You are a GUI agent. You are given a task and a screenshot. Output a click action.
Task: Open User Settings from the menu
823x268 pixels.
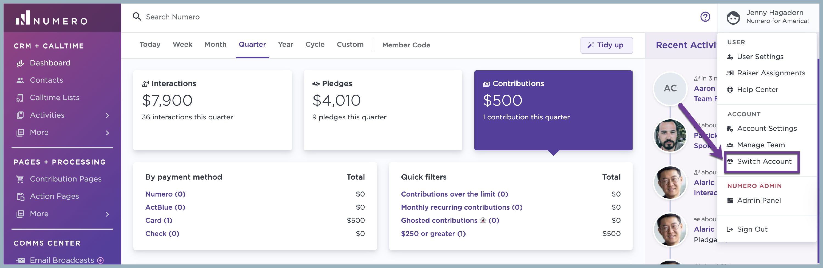point(760,57)
